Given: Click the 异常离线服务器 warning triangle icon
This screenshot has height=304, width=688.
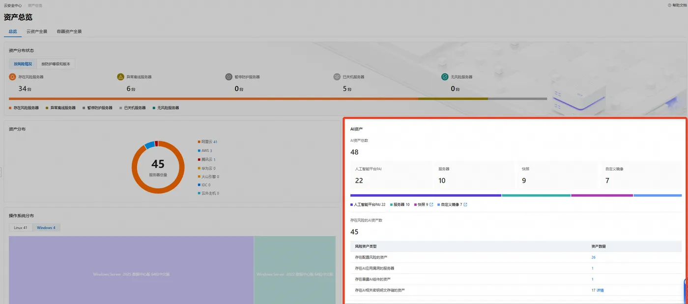Looking at the screenshot, I should (x=120, y=77).
